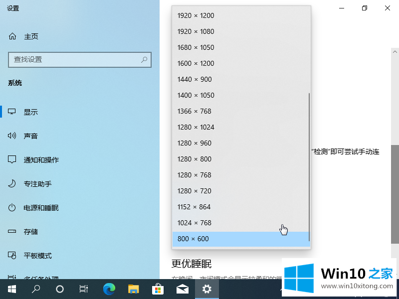Viewport: 399px width, 299px height.
Task: Open Tablet mode (平板模式) icon
Action: click(11, 255)
